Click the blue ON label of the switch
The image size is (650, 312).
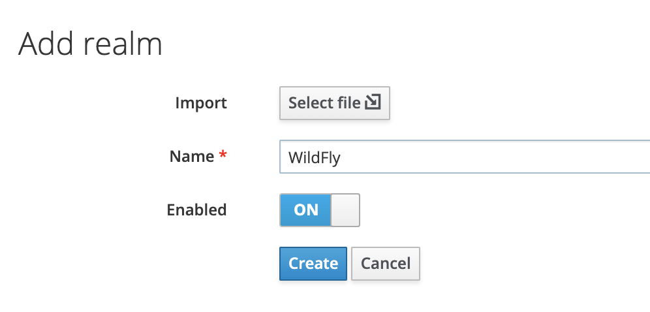pyautogui.click(x=306, y=210)
